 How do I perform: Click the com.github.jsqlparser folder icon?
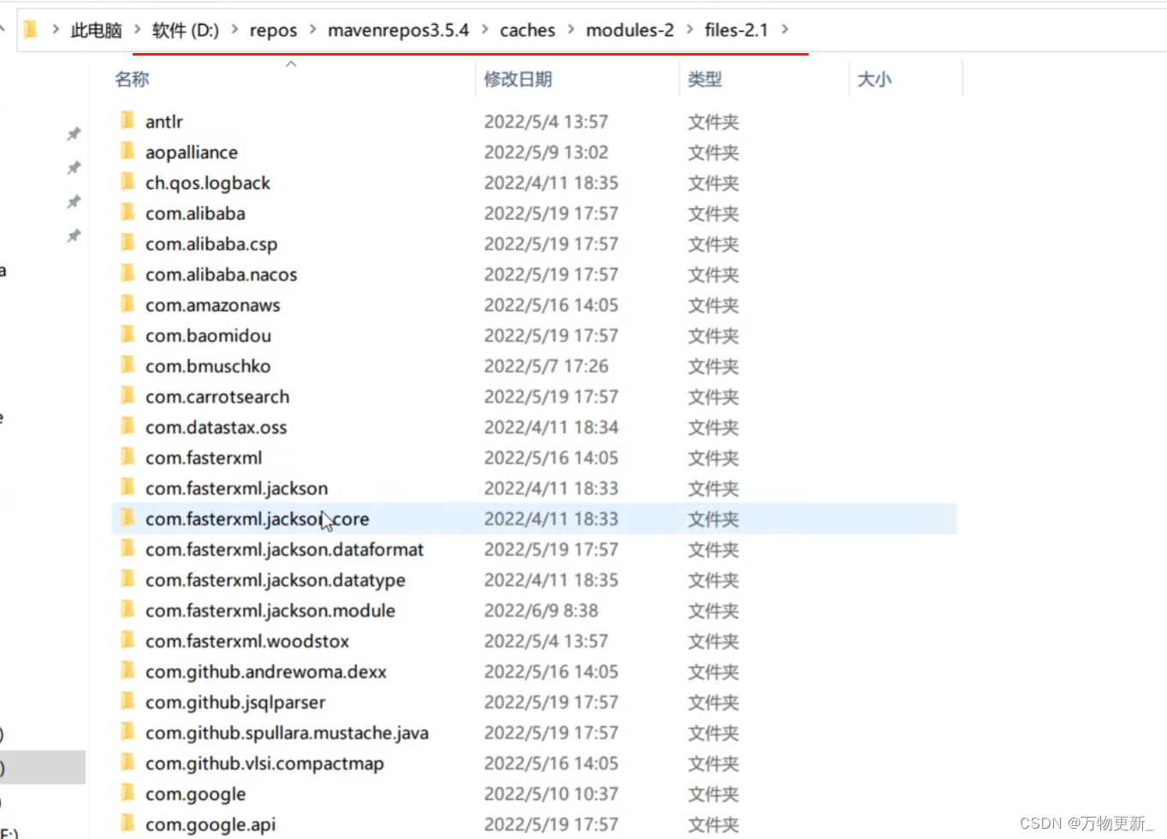coord(127,701)
